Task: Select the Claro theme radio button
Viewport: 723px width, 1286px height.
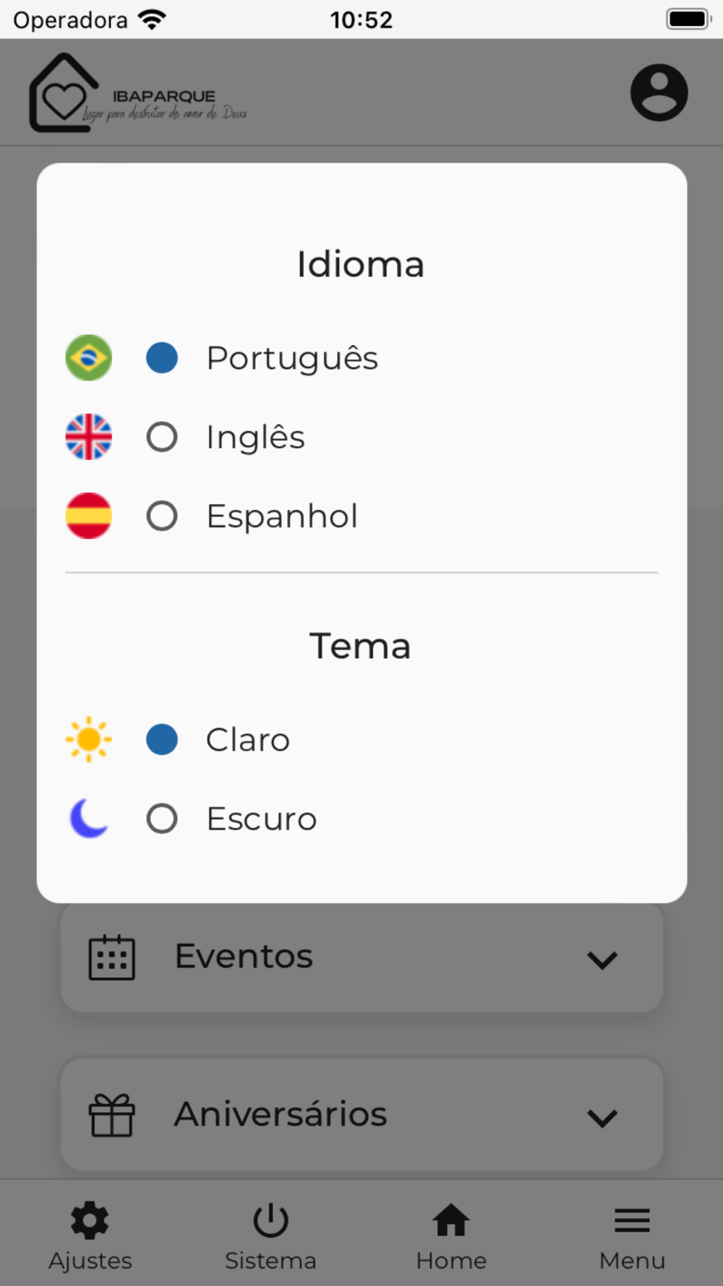Action: tap(162, 739)
